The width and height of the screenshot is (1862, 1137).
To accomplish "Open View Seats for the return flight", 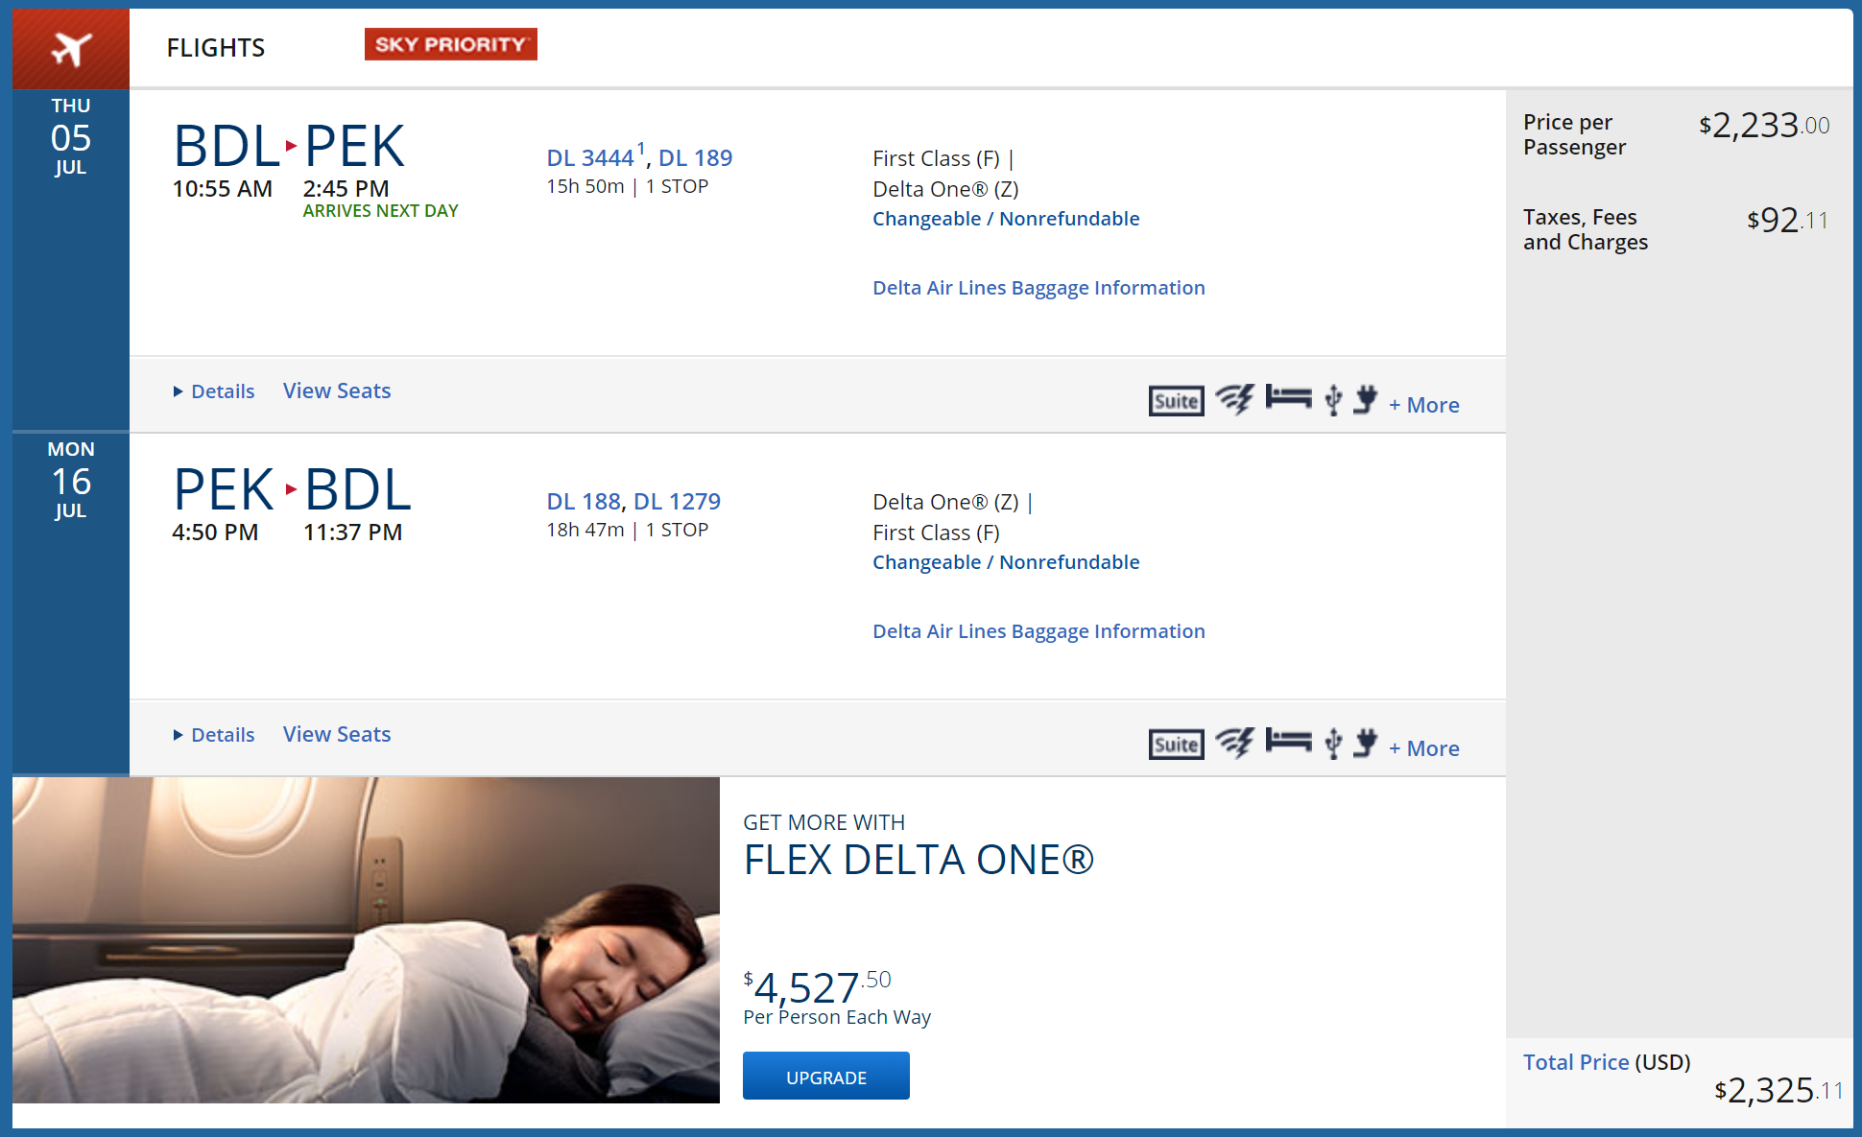I will click(x=337, y=734).
